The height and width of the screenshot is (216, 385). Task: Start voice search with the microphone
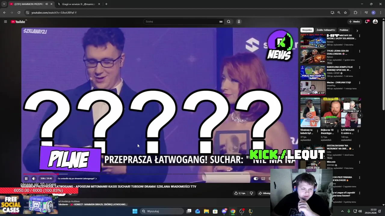click(x=239, y=22)
